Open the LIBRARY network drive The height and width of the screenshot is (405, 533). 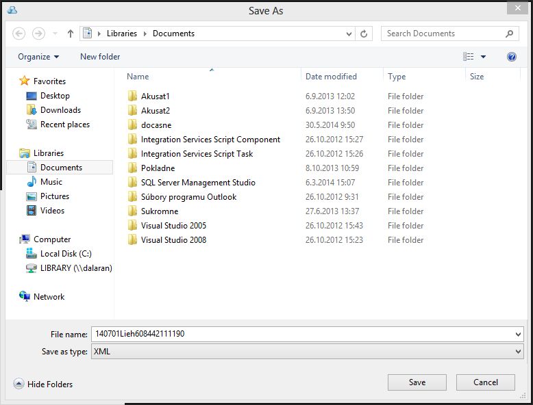click(75, 268)
